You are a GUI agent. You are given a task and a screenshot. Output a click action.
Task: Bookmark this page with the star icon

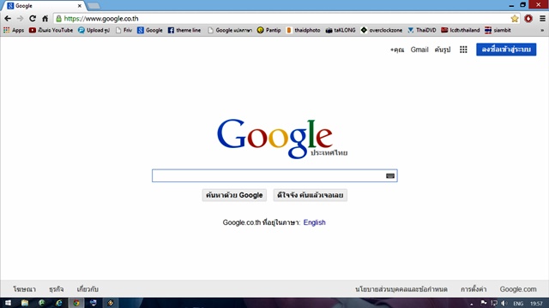(x=515, y=19)
